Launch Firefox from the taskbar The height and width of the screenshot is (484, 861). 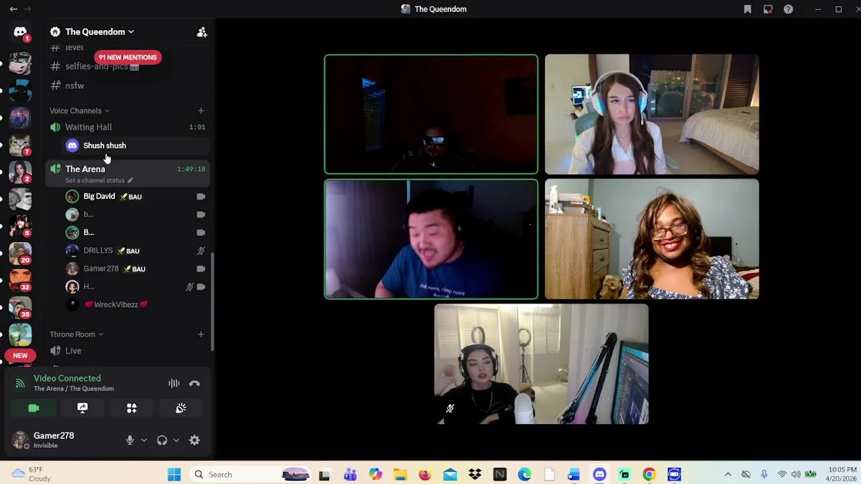pyautogui.click(x=425, y=475)
